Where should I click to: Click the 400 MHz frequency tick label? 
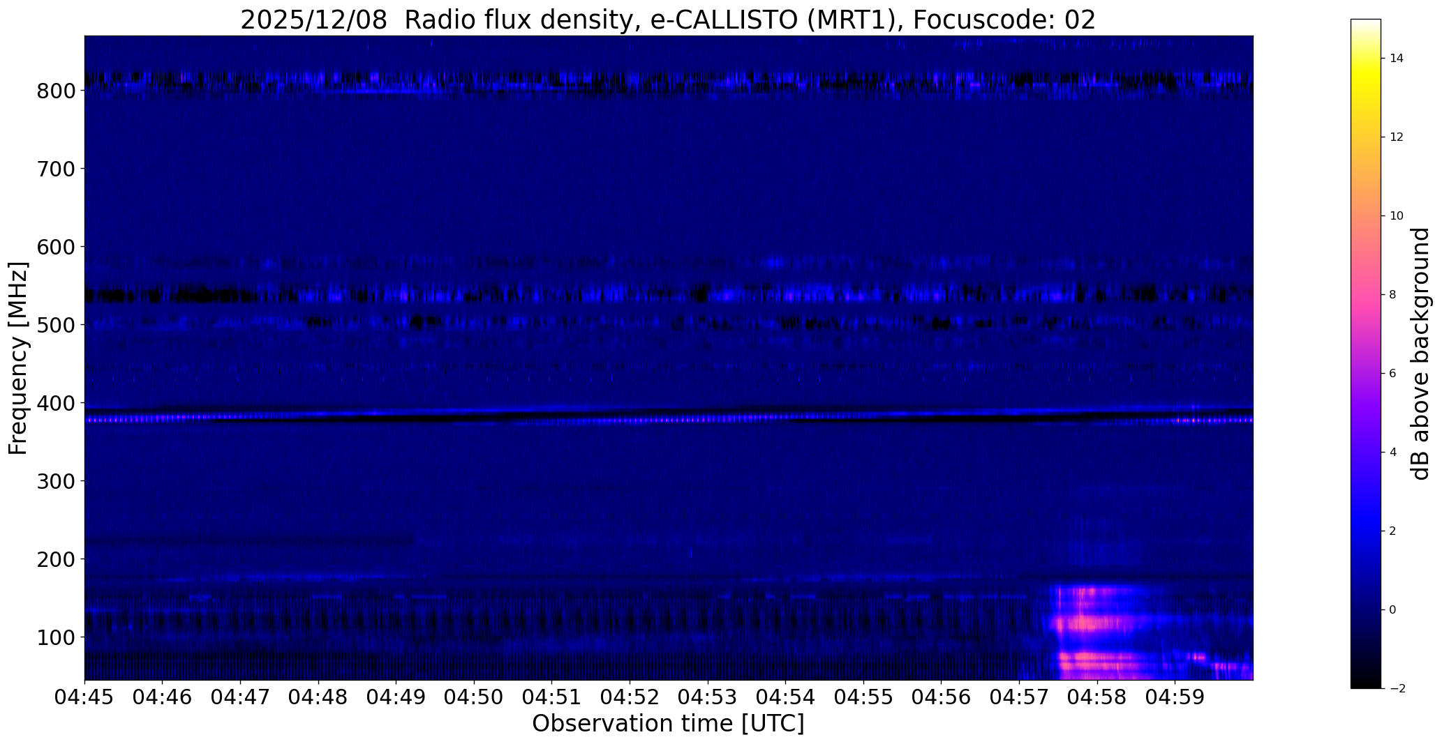point(54,403)
